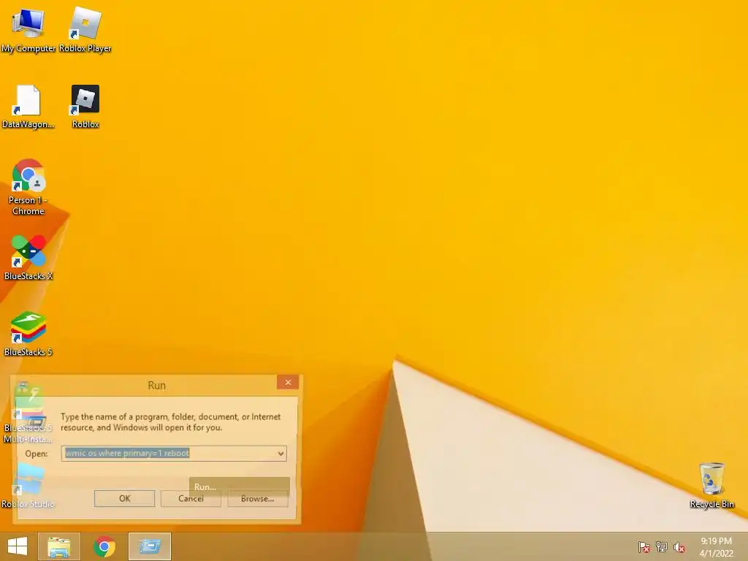Close the Run dialog window
The width and height of the screenshot is (748, 561).
pos(288,382)
